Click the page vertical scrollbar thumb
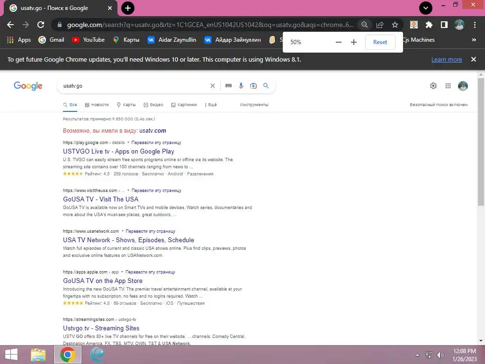The image size is (485, 364). 481,141
